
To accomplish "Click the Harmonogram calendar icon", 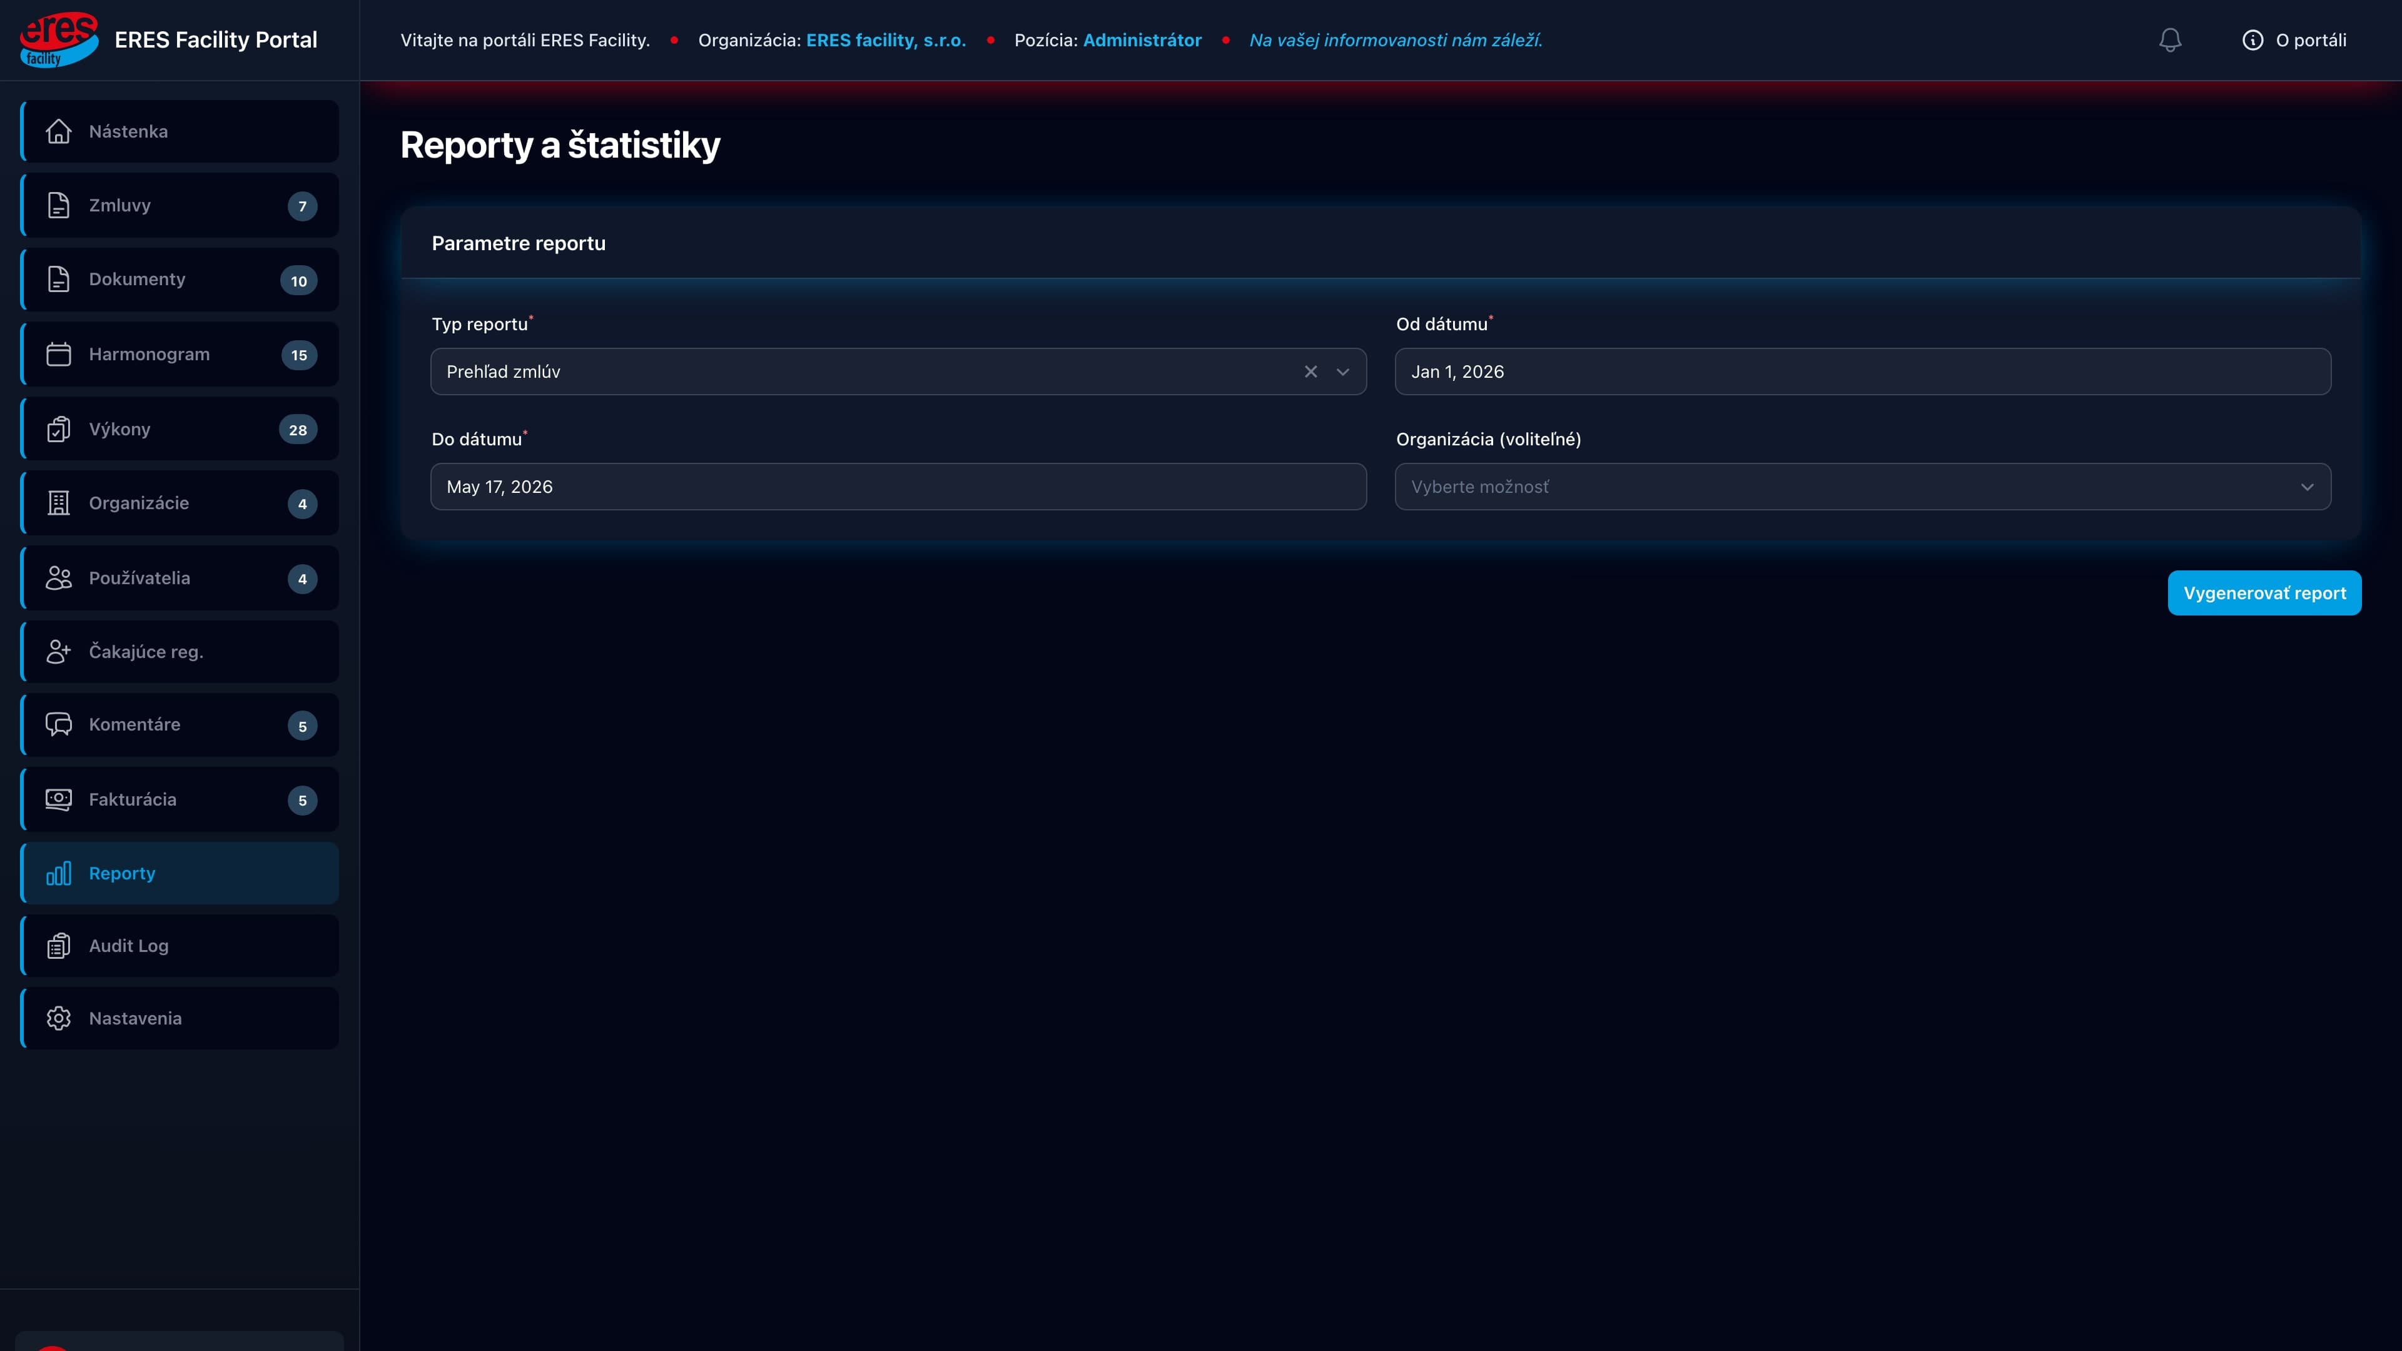I will 59,354.
